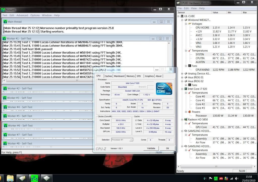Click the Asus IROG 01 chip icon
Screen dimensions: 258x182
click(186, 77)
